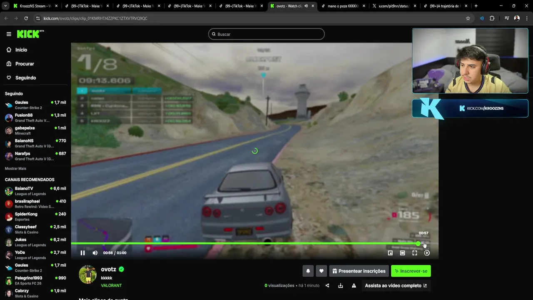
Task: Follow ovotz with the heart button
Action: [x=321, y=271]
